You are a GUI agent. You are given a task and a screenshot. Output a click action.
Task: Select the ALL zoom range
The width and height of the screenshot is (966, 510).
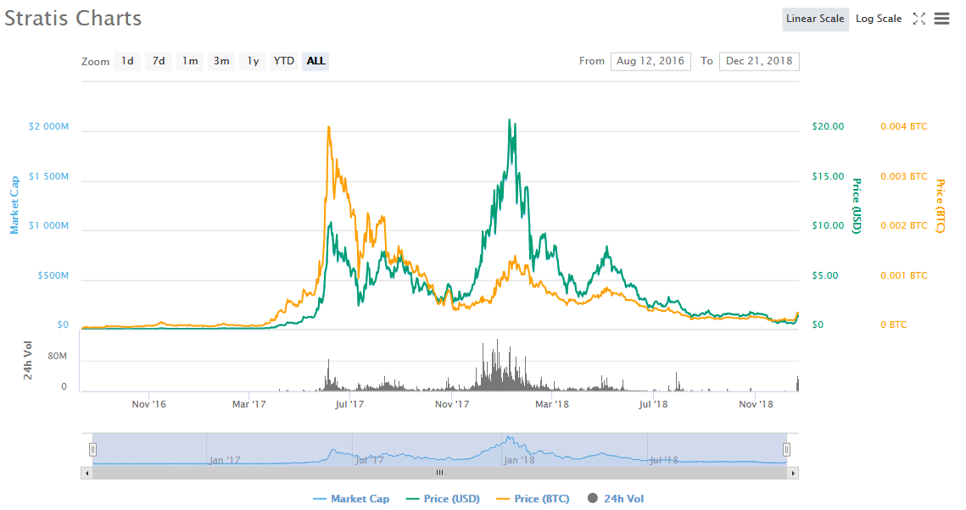click(315, 61)
